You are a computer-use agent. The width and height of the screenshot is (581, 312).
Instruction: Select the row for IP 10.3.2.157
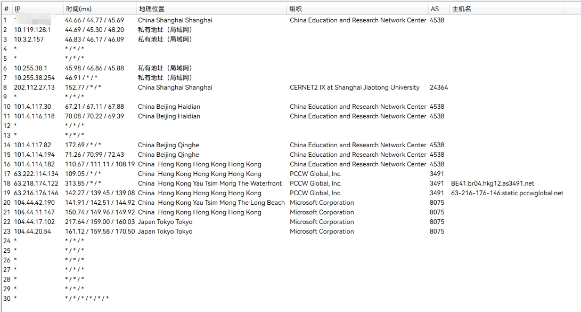[x=29, y=39]
